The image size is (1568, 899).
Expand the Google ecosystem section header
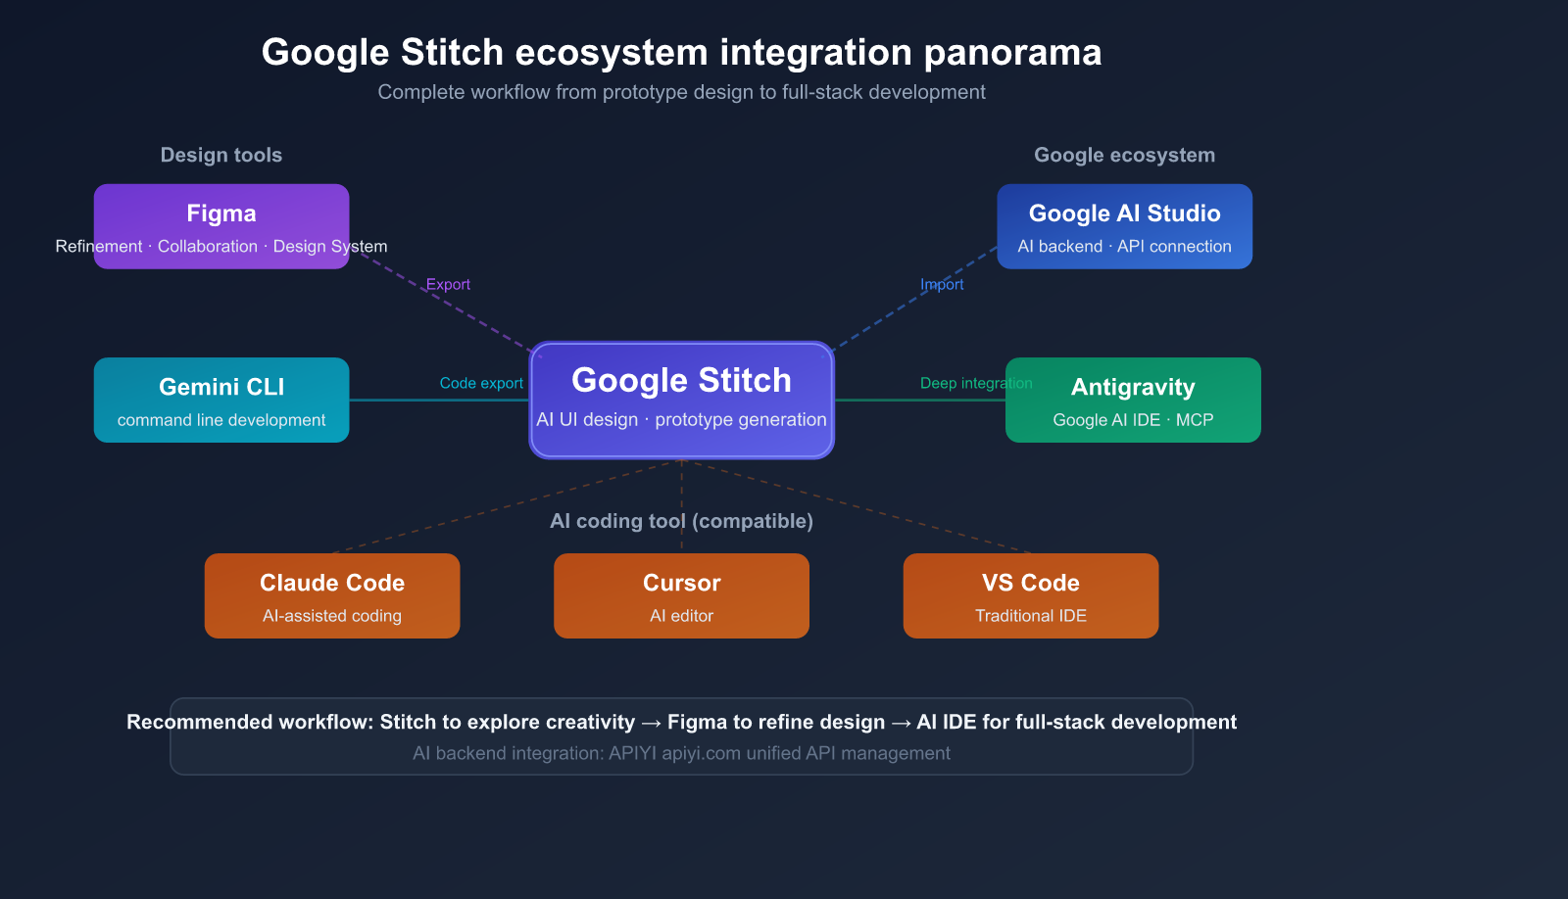(1124, 155)
